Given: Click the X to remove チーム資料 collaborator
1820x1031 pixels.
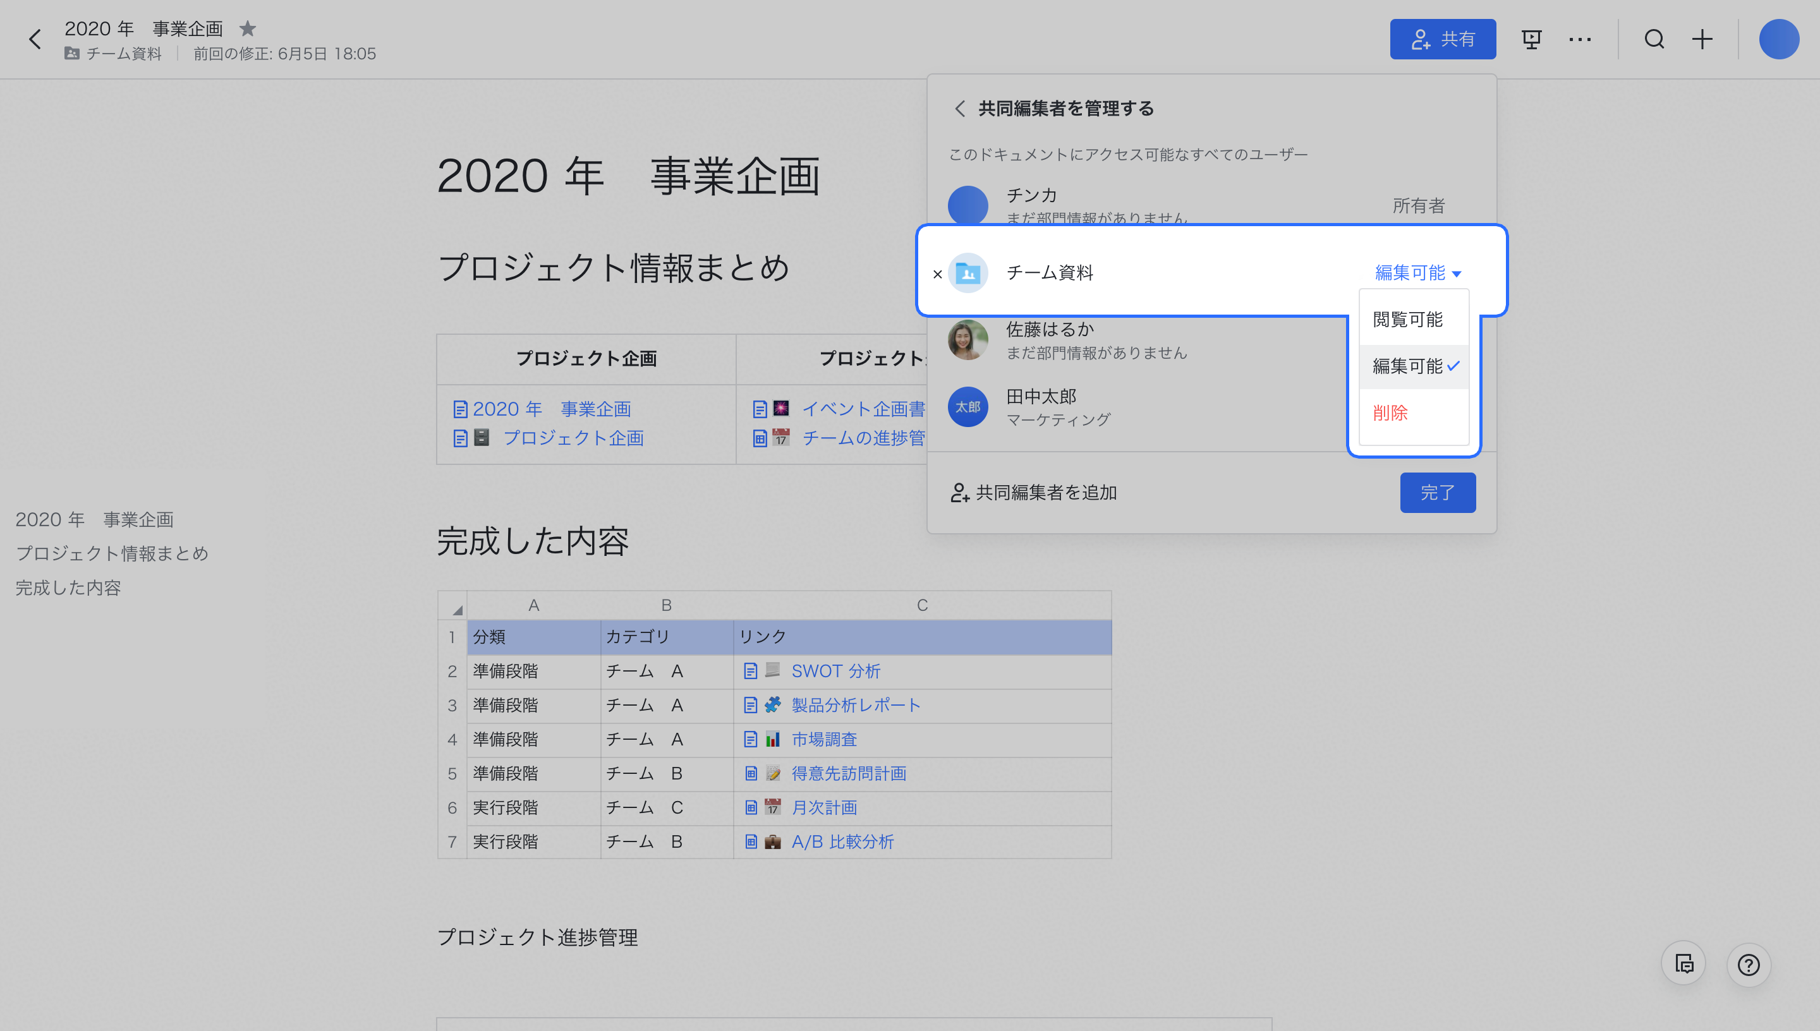Looking at the screenshot, I should click(x=938, y=274).
